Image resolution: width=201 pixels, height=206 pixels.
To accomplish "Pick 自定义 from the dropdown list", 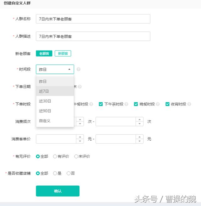I will pos(55,121).
